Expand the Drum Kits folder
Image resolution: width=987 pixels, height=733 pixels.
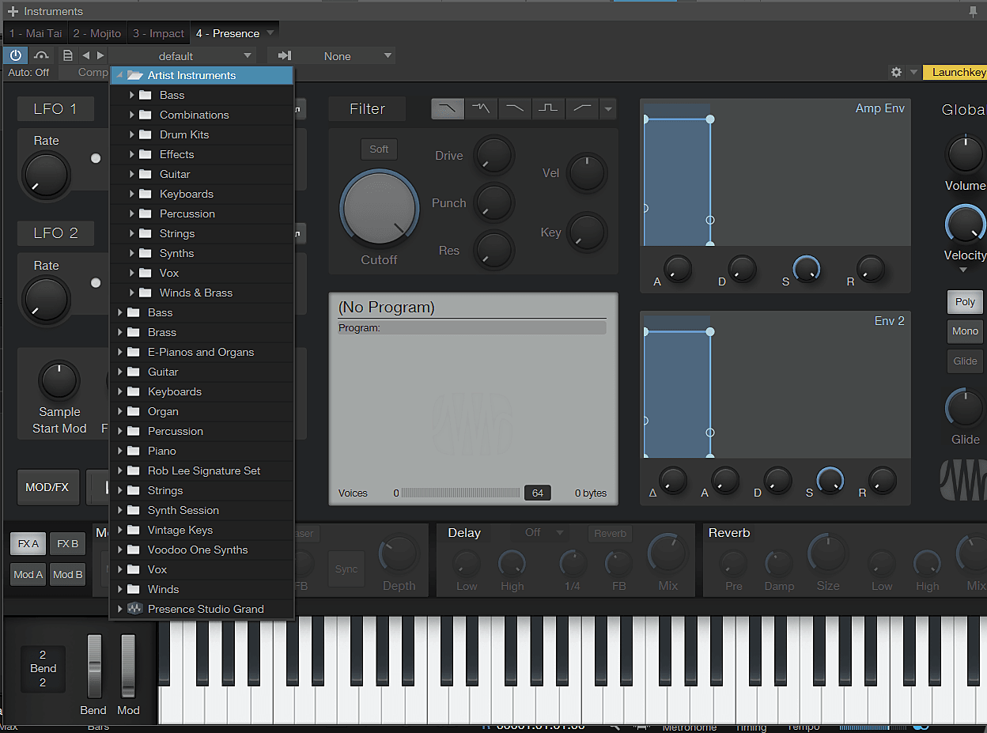coord(132,134)
